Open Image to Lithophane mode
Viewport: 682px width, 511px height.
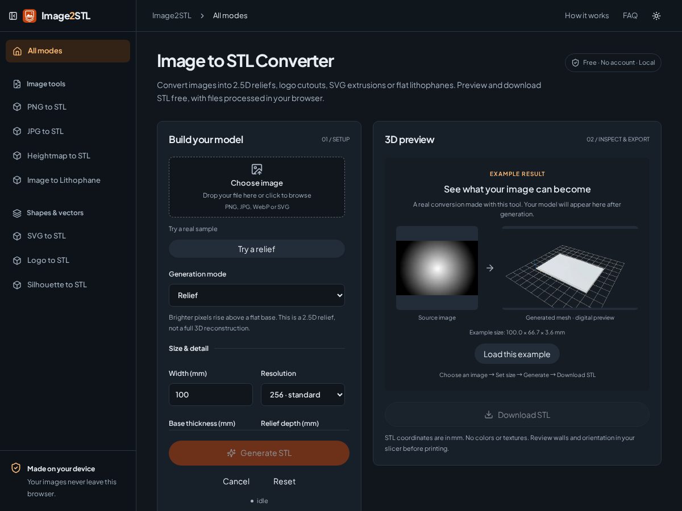tap(68, 180)
